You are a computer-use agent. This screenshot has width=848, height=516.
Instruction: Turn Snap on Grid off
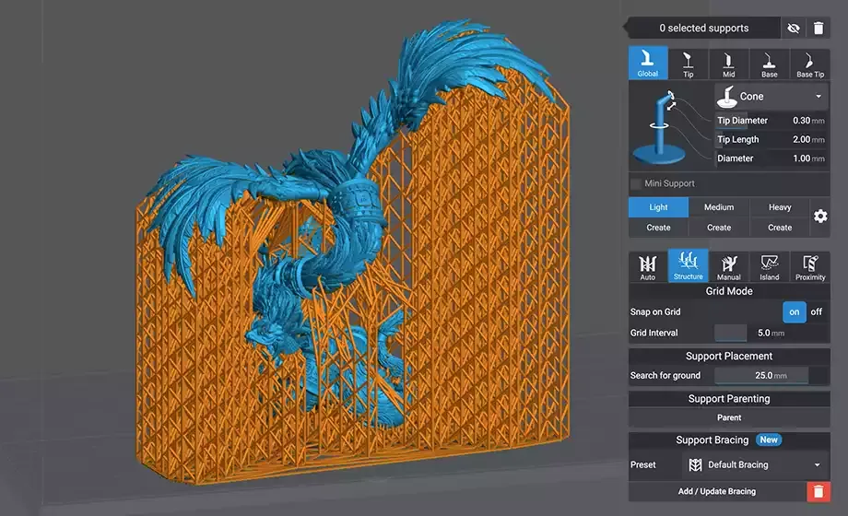816,311
